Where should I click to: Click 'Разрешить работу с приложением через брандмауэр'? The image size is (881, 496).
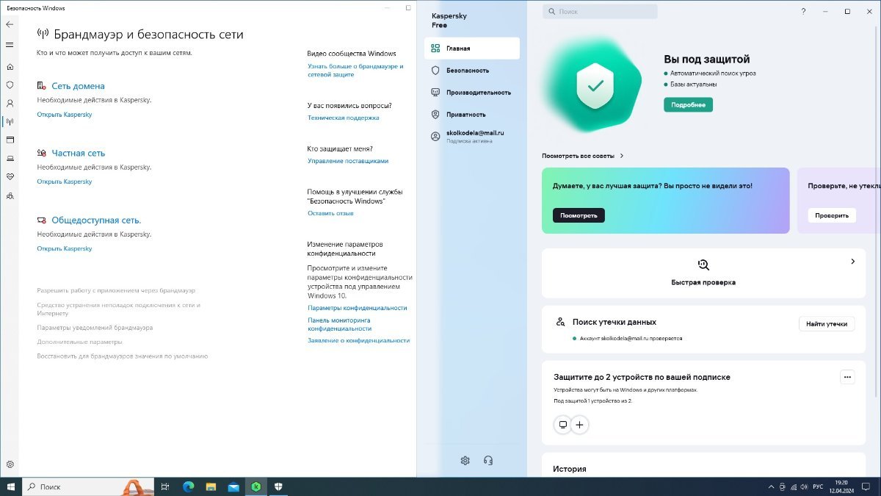tap(116, 291)
